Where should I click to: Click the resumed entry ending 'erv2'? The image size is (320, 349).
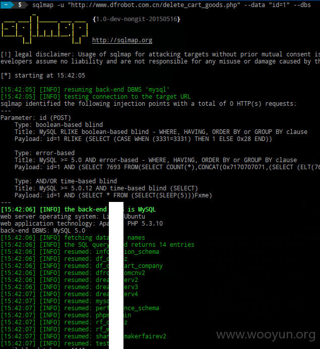(x=69, y=280)
